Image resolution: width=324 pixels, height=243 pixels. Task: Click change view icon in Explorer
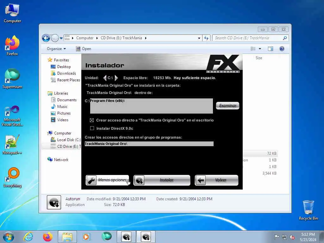tap(253, 49)
